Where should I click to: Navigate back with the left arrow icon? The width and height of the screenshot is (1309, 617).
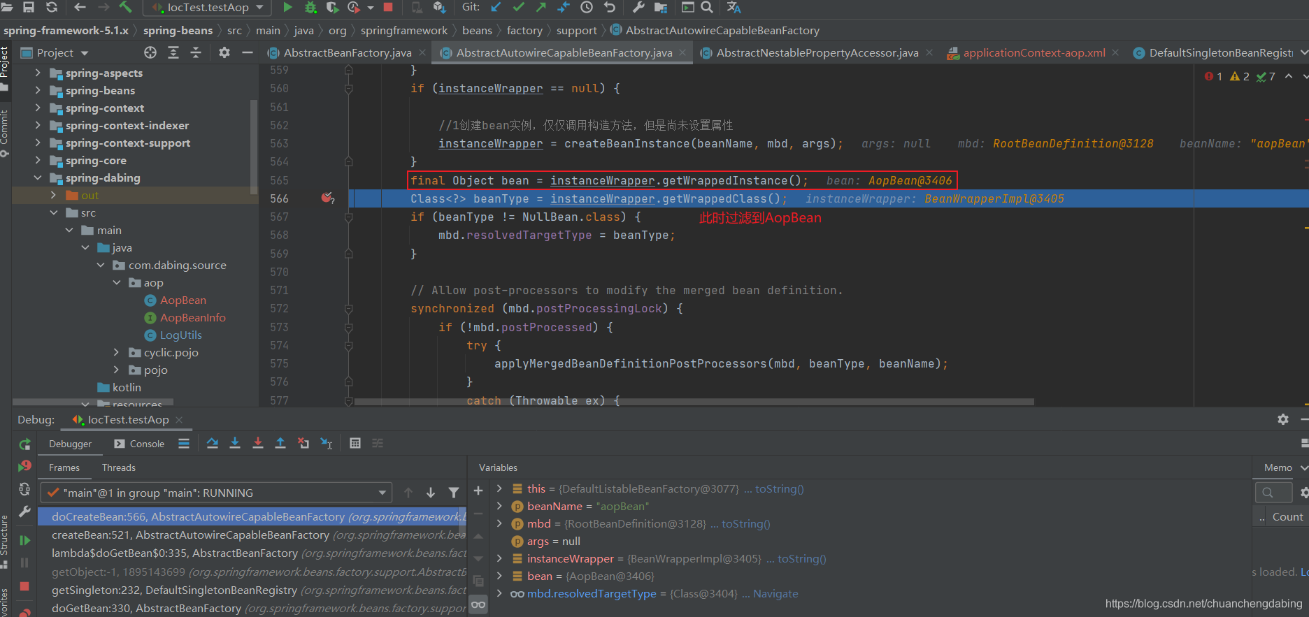(80, 7)
